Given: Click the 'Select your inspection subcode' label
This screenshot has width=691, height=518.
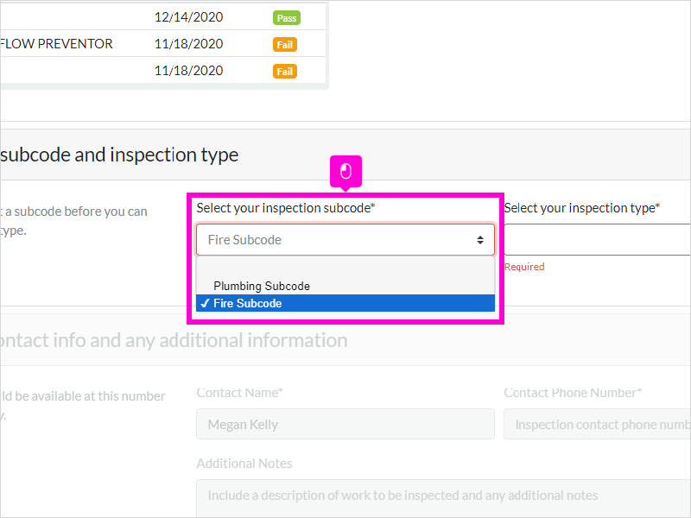Looking at the screenshot, I should (x=286, y=208).
